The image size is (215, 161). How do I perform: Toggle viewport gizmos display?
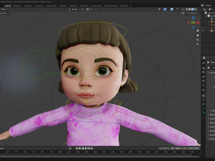[x=165, y=9]
